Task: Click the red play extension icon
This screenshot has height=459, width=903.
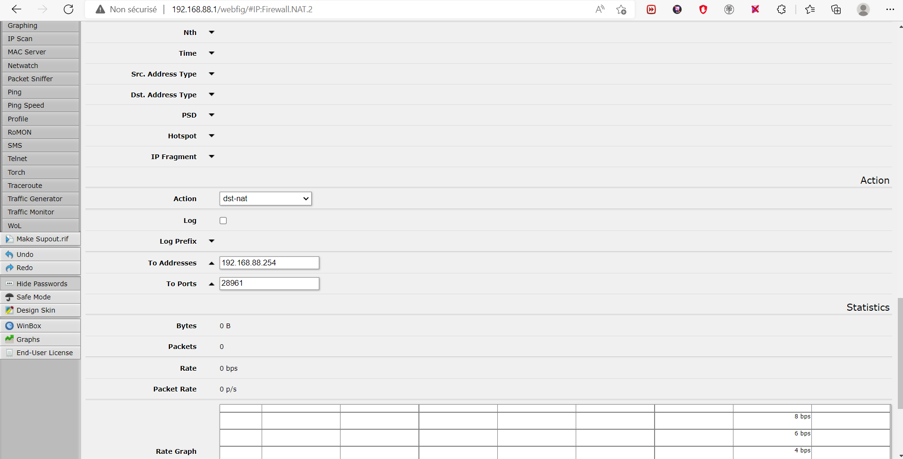Action: [651, 9]
